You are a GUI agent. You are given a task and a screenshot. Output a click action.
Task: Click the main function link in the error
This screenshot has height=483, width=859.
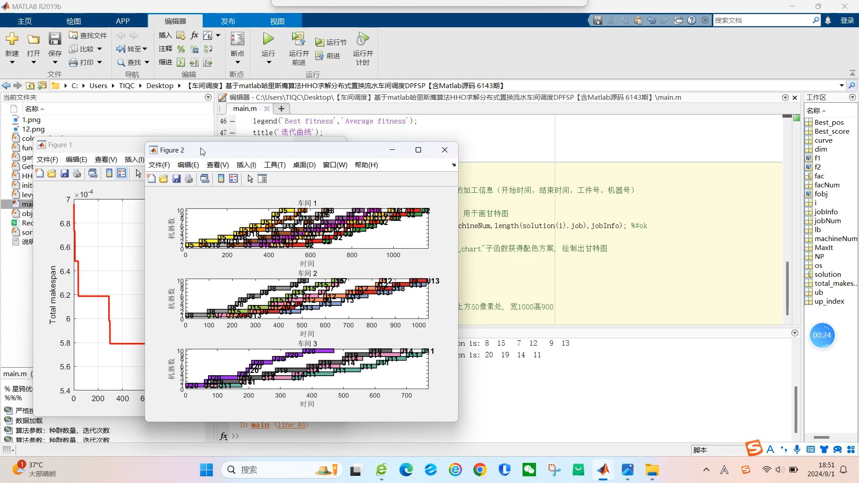tap(260, 425)
